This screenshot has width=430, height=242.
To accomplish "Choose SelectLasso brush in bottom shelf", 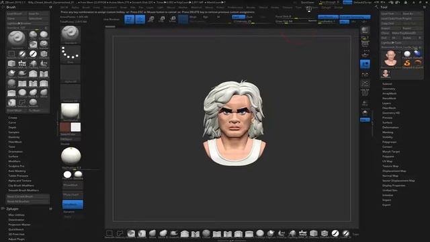I will 120,234.
